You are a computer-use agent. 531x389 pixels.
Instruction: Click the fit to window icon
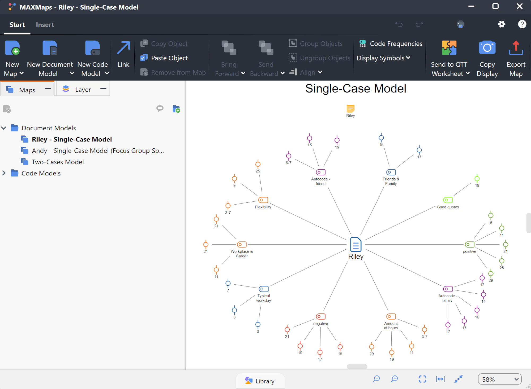pyautogui.click(x=422, y=379)
